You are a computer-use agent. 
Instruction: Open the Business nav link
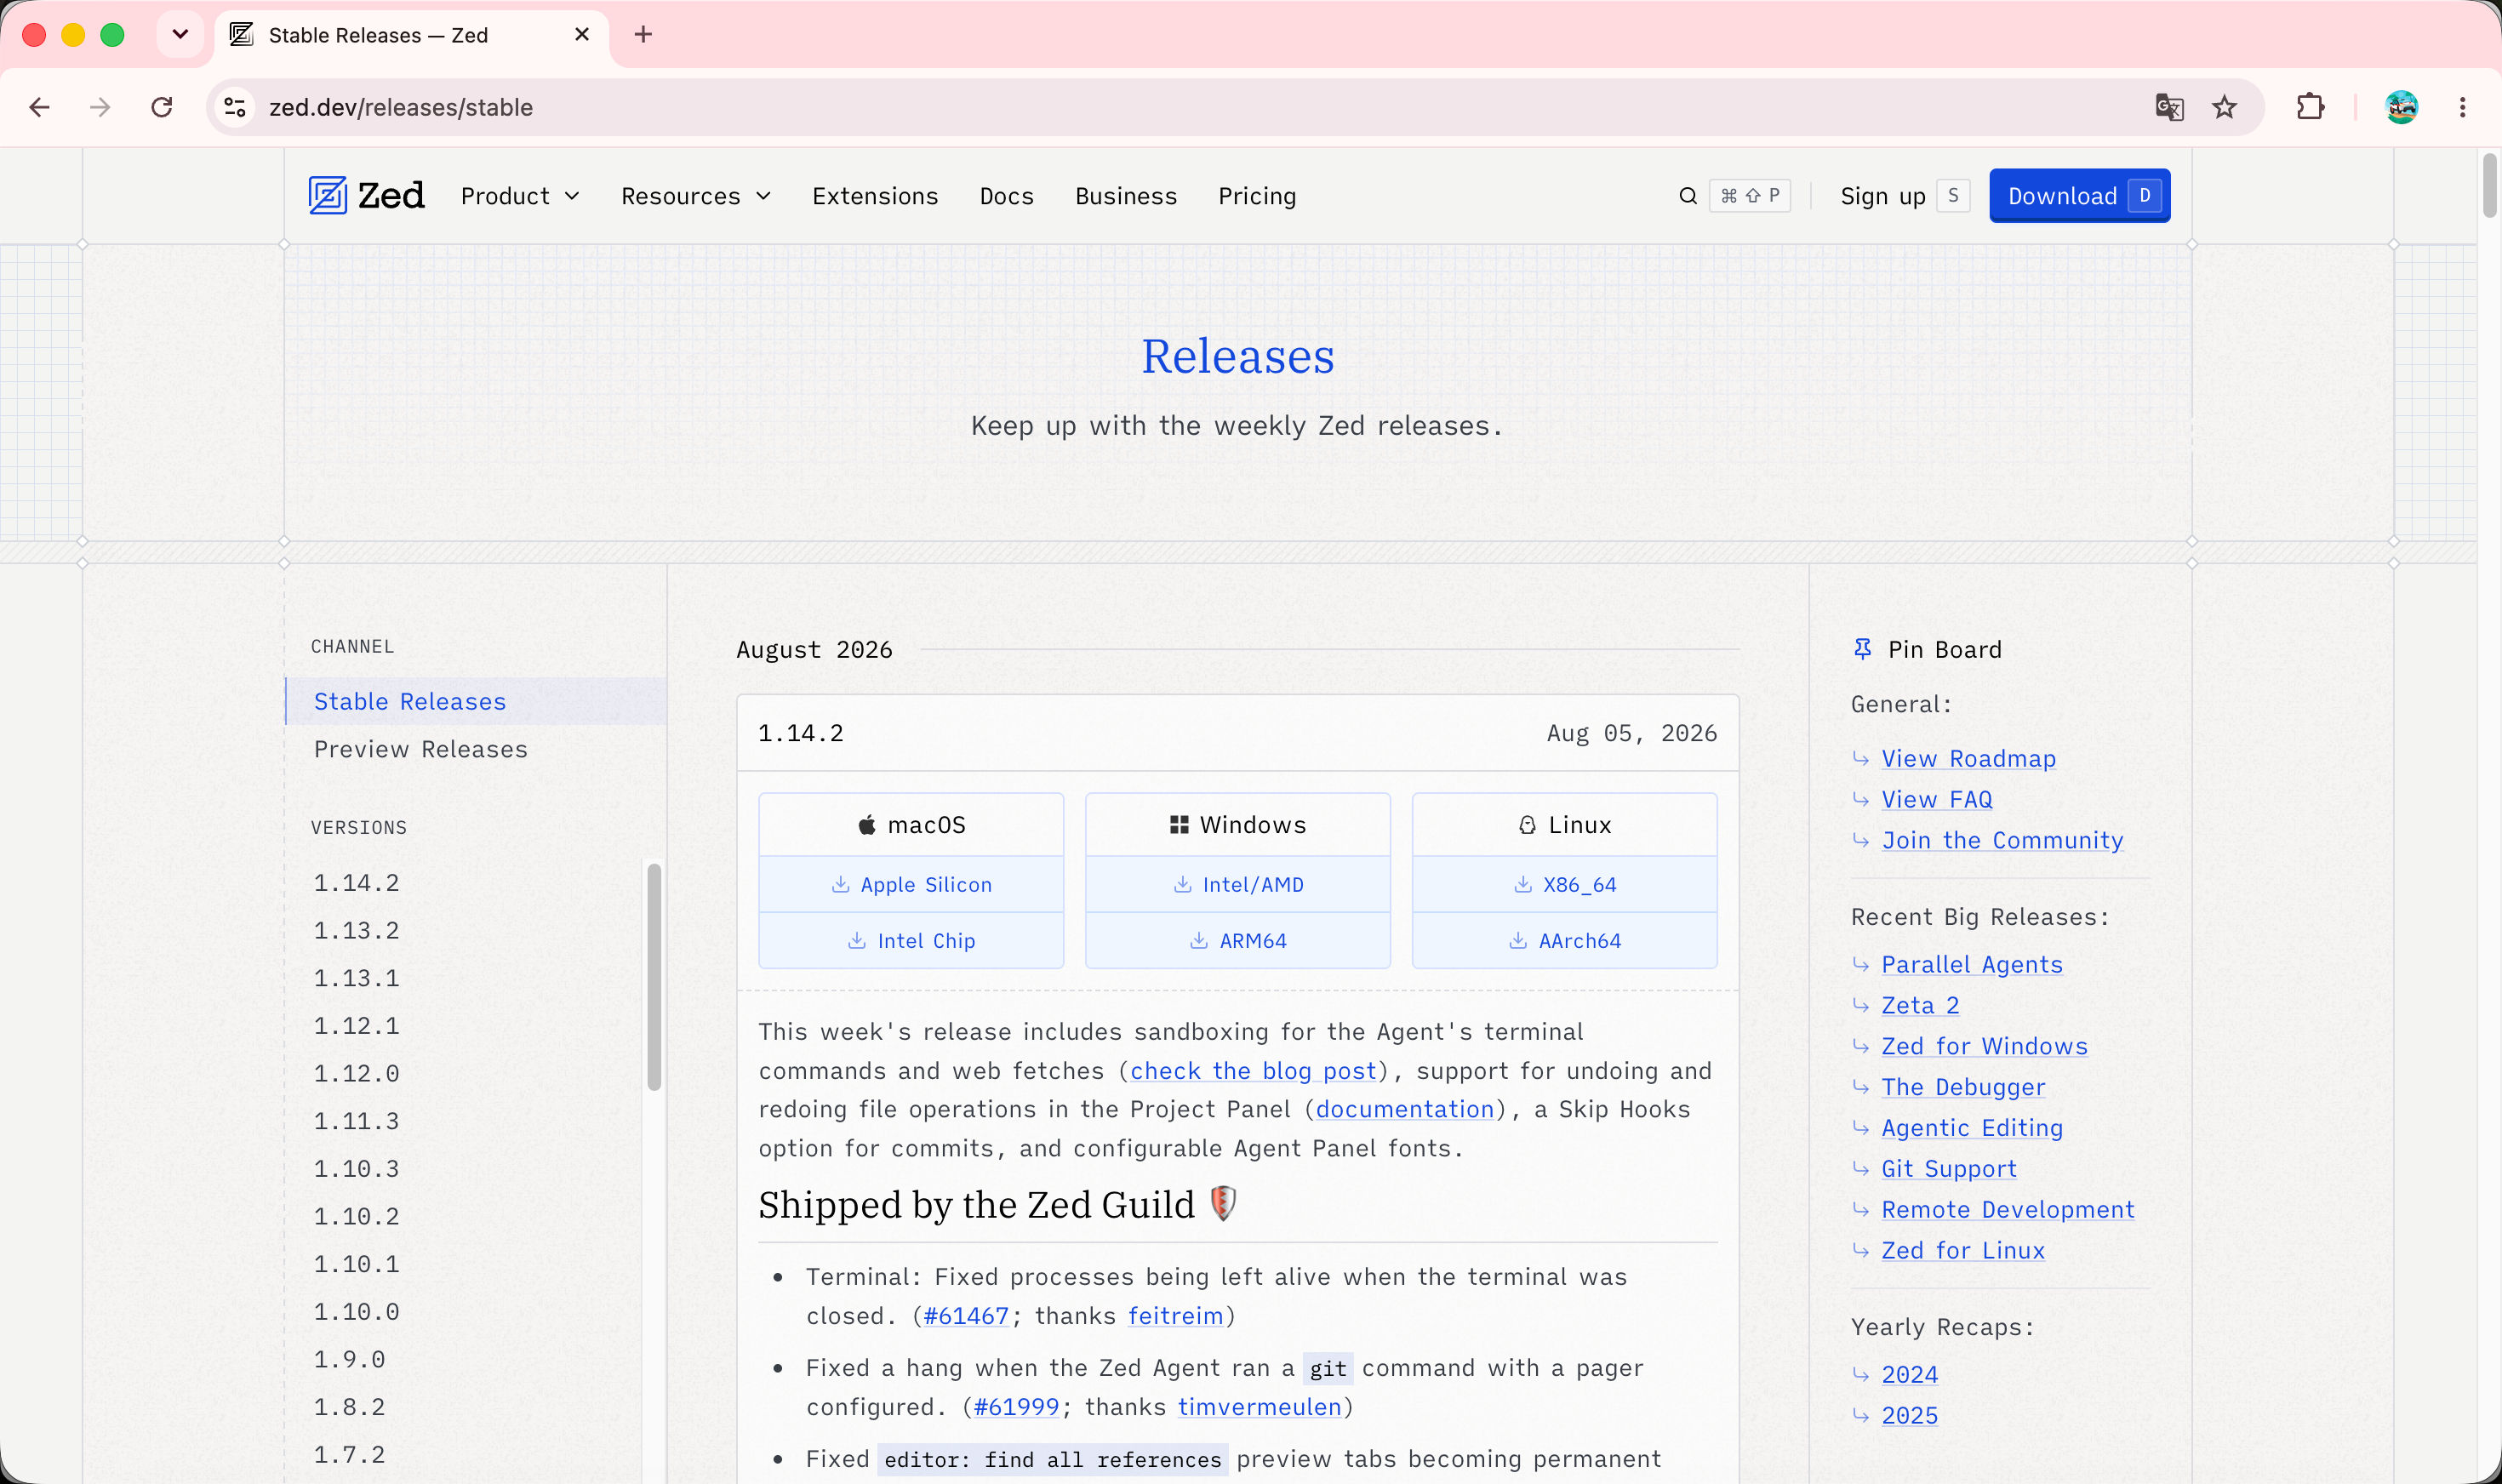[x=1126, y=196]
